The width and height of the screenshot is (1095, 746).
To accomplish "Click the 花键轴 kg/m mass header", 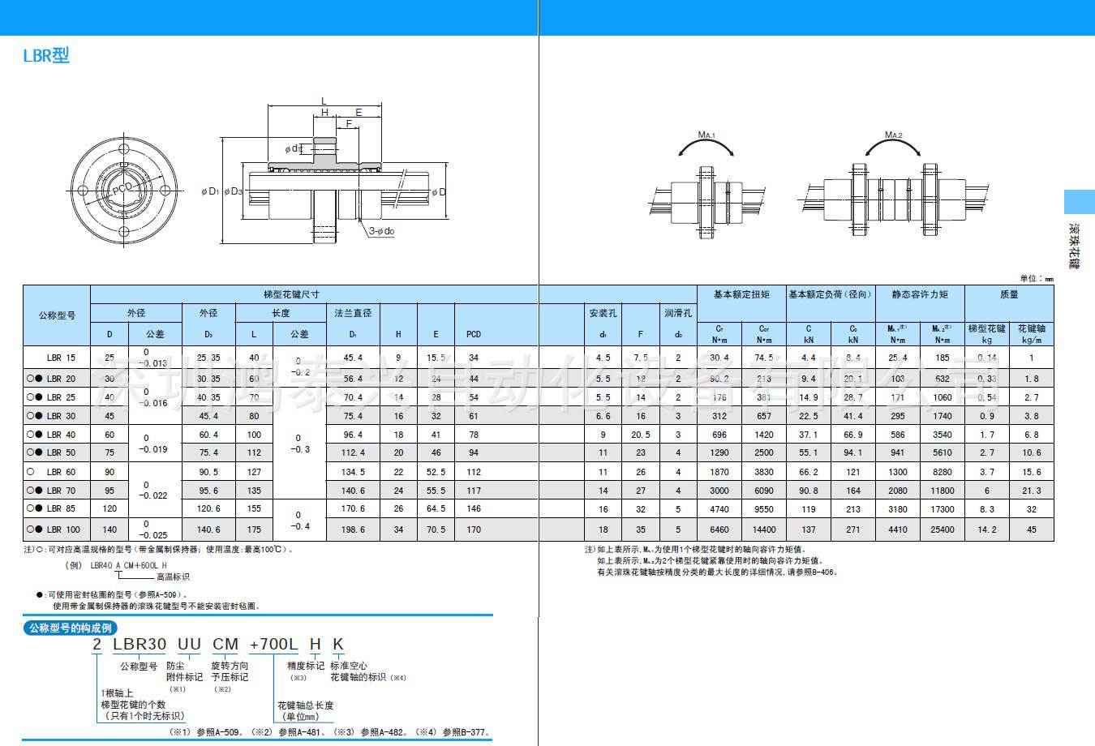I will point(1032,333).
